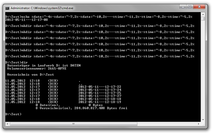Click the title bar text "Administrator: C:\Windows\system32\cmd.exe"
Screen dimensions: 214x133
coord(41,8)
